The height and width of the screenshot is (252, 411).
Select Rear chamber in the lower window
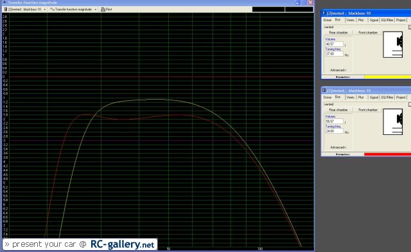[x=338, y=110]
